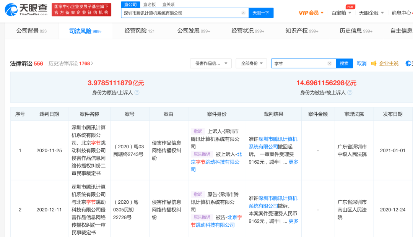
Task: Clear the 字节 filter keyword
Action: (329, 63)
